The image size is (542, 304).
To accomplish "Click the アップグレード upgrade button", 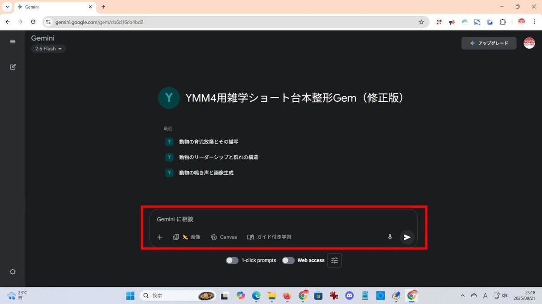I will pyautogui.click(x=489, y=43).
